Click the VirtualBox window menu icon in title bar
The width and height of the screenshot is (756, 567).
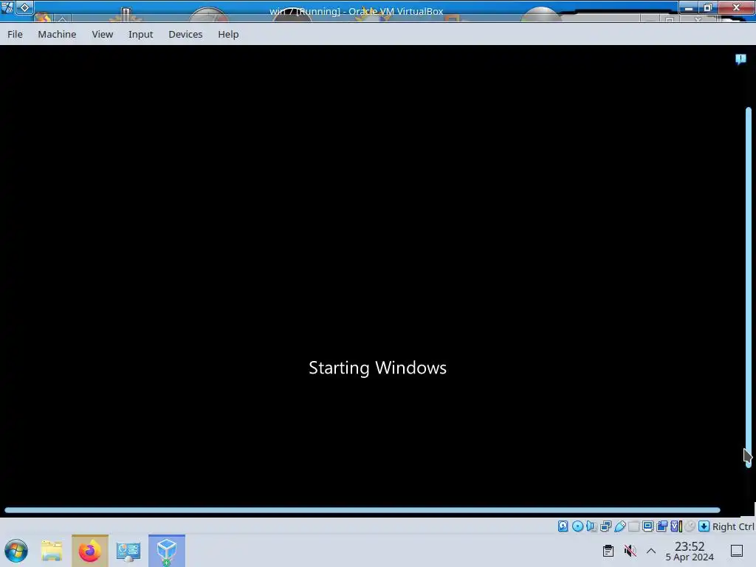coord(7,7)
